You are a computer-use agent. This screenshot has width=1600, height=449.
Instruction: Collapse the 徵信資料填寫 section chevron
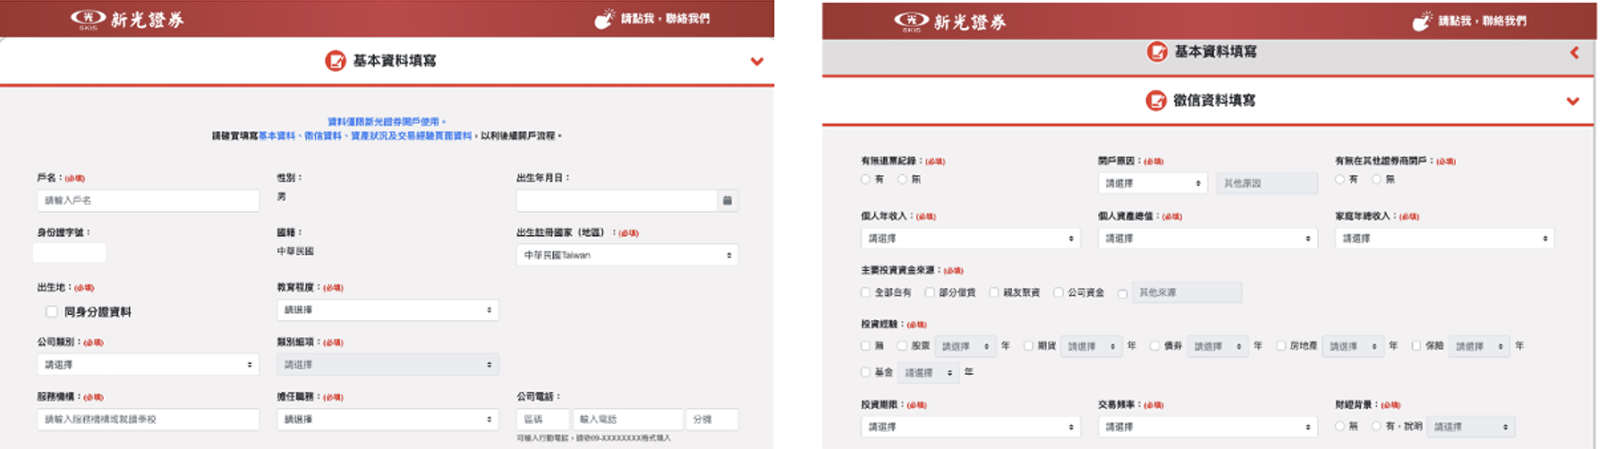(1573, 101)
